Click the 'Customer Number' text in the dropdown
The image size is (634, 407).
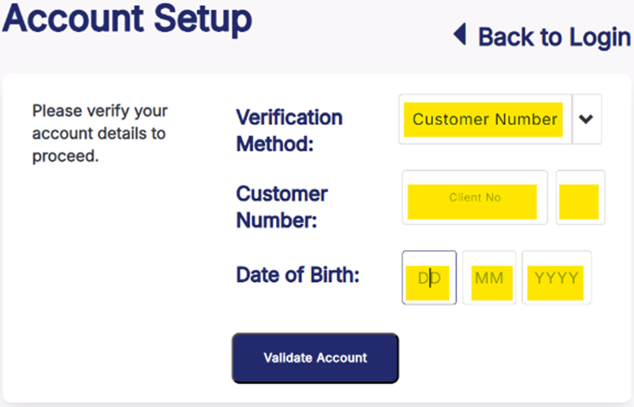(x=484, y=119)
